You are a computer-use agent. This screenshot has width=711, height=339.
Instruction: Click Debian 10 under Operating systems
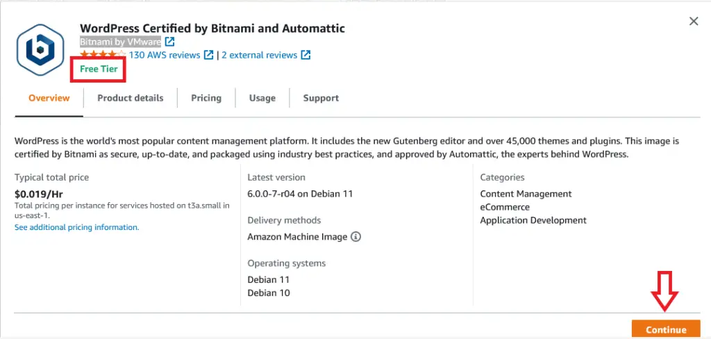pos(269,292)
